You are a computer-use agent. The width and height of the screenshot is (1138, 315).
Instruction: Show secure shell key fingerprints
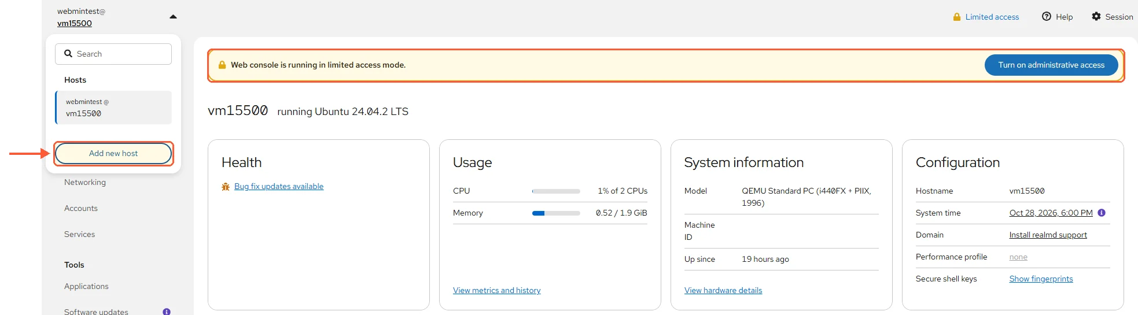[x=1041, y=279]
